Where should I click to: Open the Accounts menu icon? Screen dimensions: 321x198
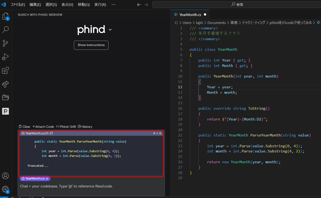6,176
